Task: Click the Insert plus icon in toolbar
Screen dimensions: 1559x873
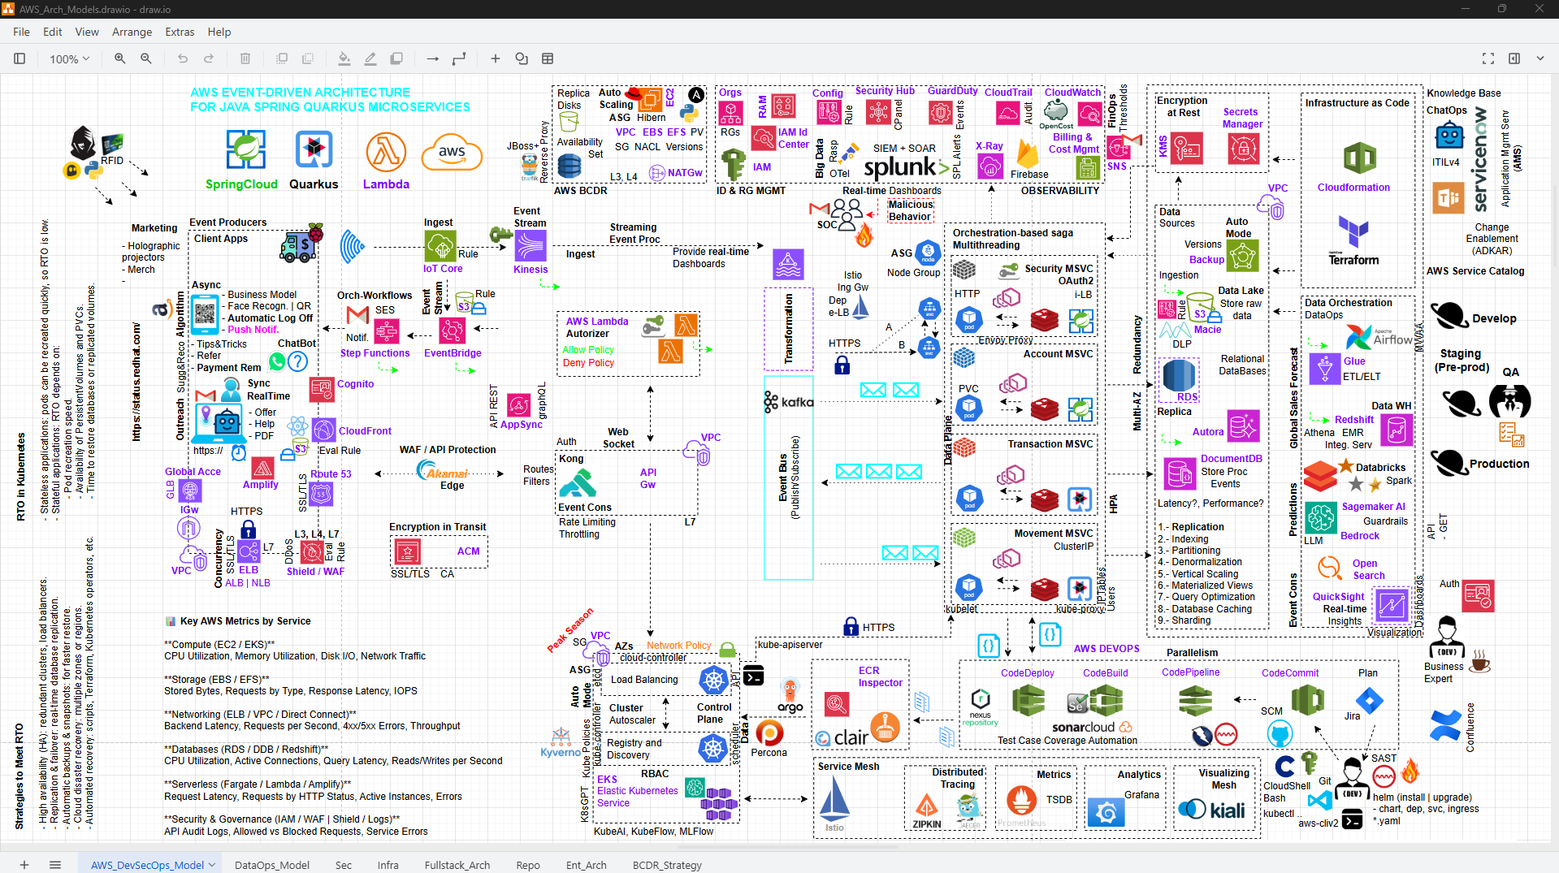Action: tap(495, 58)
